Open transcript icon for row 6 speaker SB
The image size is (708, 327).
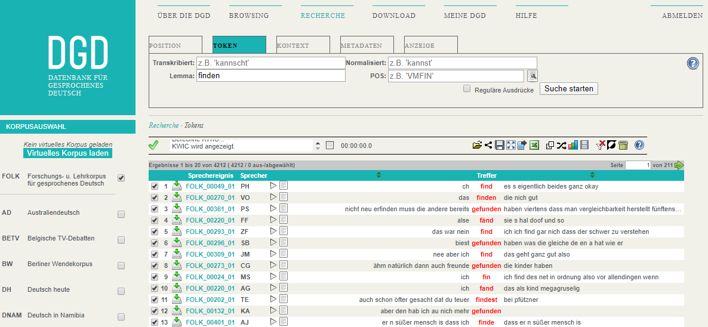coord(283,243)
